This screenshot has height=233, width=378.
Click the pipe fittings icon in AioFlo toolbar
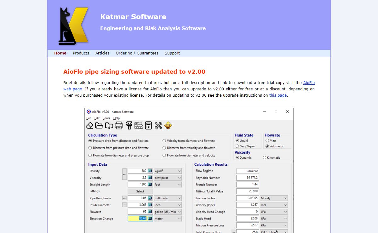point(129,126)
